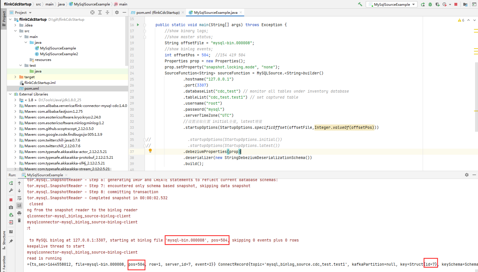
Task: Click the run arrow beside main method
Action: pos(138,25)
